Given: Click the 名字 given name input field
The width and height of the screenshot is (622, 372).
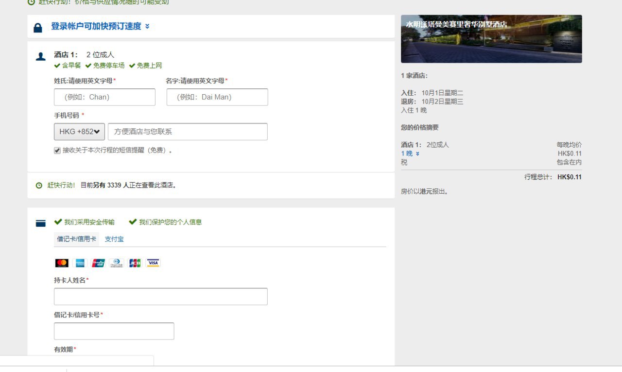Looking at the screenshot, I should [x=217, y=97].
